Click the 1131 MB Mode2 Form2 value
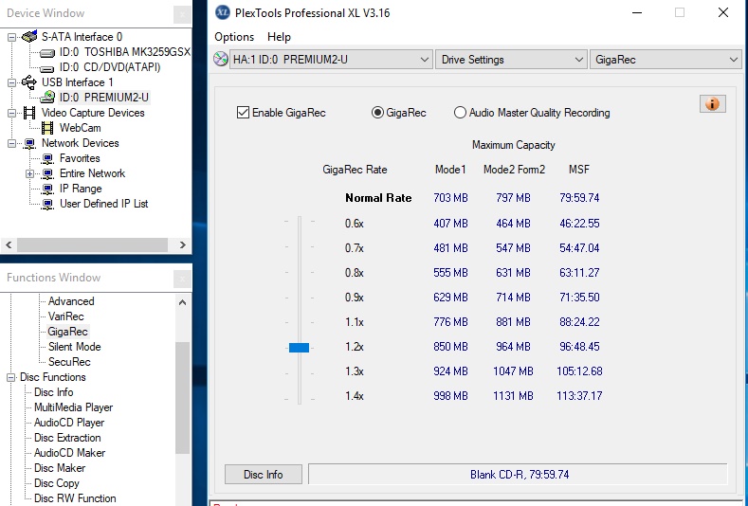Viewport: 748px width, 506px height. tap(513, 396)
